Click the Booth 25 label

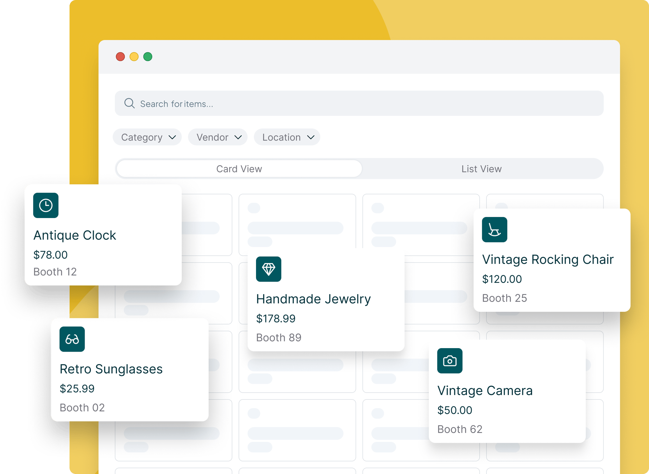pyautogui.click(x=505, y=298)
